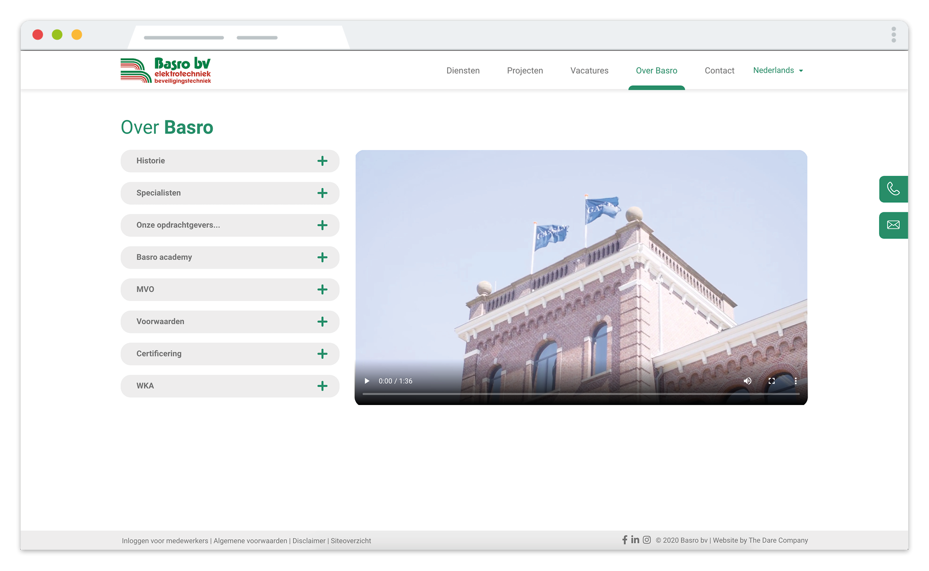Expand the Certificering accordion
929x571 pixels.
230,354
